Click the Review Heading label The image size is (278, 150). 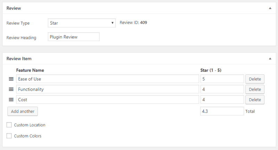[21, 38]
